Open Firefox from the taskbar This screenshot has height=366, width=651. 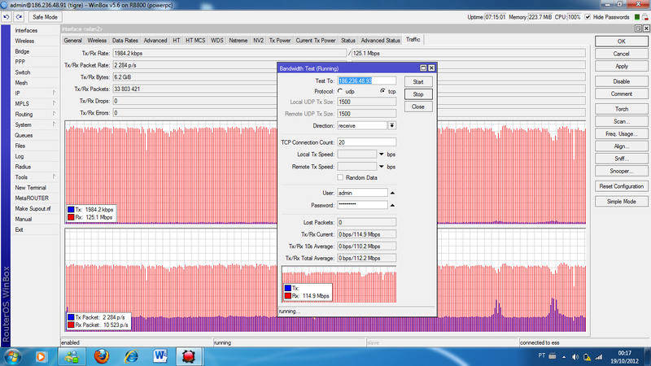click(101, 356)
